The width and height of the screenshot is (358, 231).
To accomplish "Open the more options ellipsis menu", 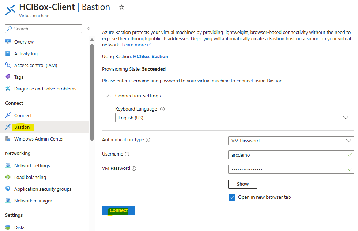I will (133, 7).
